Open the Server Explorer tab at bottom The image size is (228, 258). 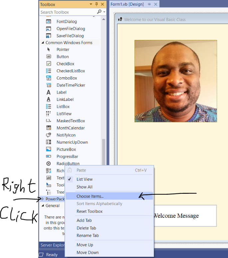pyautogui.click(x=52, y=245)
